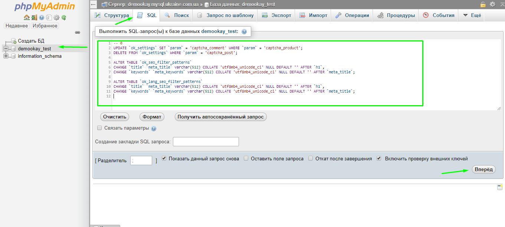Enable Откат после завершения option
505x227 pixels.
coord(311,158)
